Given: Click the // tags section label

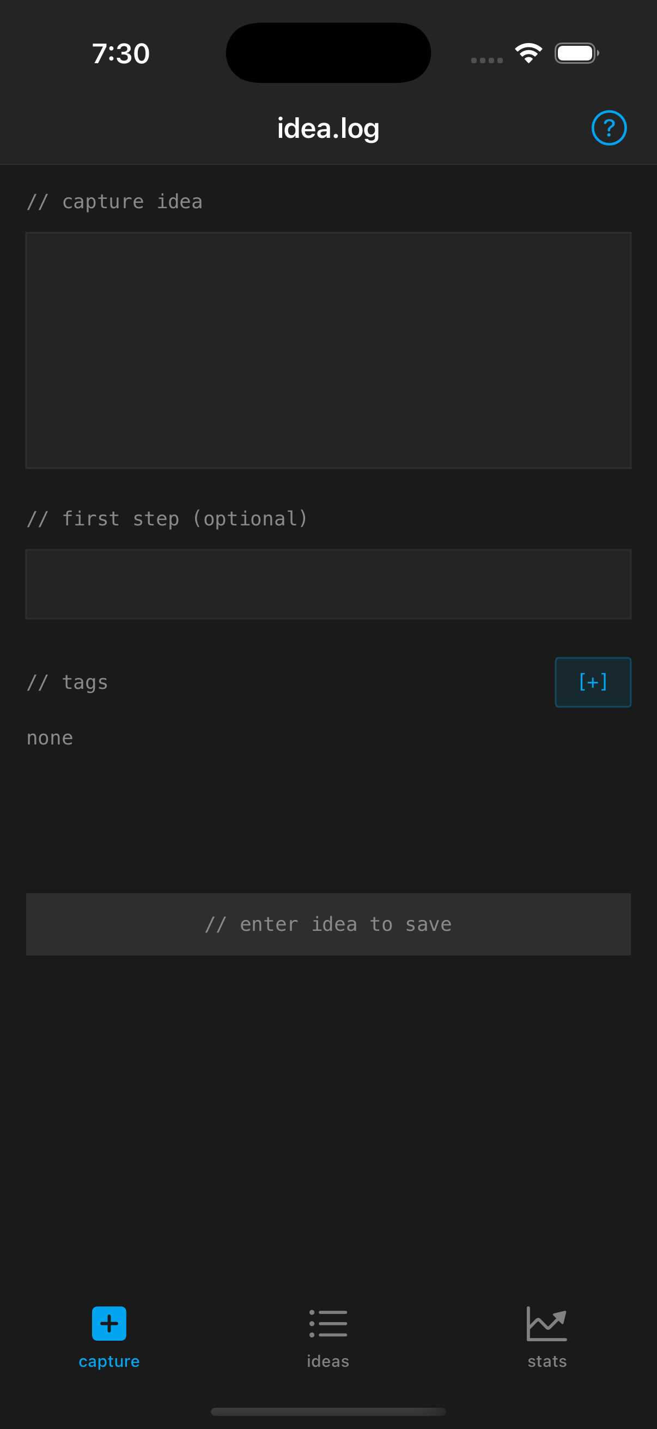Looking at the screenshot, I should [67, 682].
